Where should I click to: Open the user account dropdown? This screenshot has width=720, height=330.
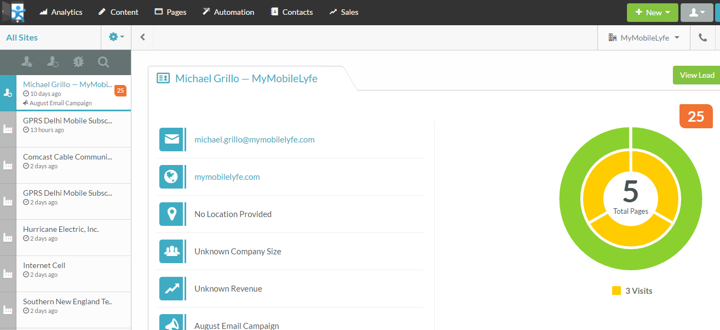(696, 13)
